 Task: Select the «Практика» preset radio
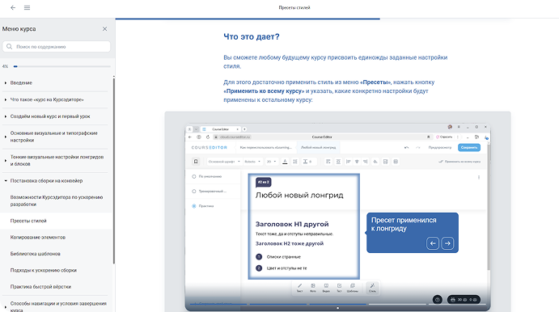click(x=194, y=206)
